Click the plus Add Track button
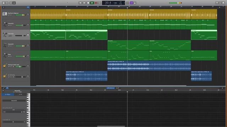227x127 pixels. coord(4,7)
